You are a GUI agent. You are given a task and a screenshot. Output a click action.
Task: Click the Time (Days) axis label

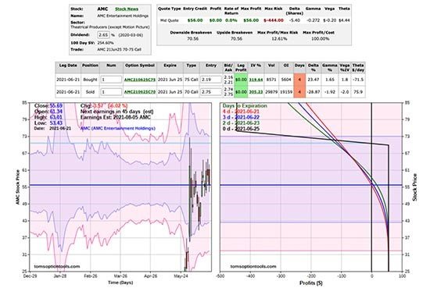click(x=120, y=283)
